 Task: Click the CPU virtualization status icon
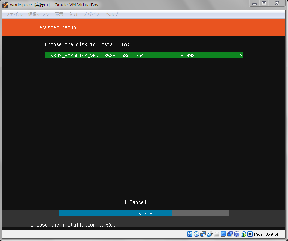click(236, 234)
